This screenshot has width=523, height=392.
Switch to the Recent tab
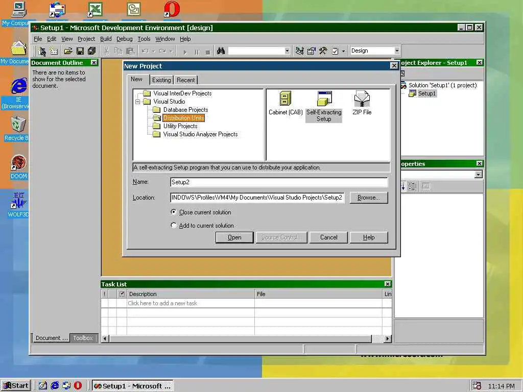[x=185, y=80]
